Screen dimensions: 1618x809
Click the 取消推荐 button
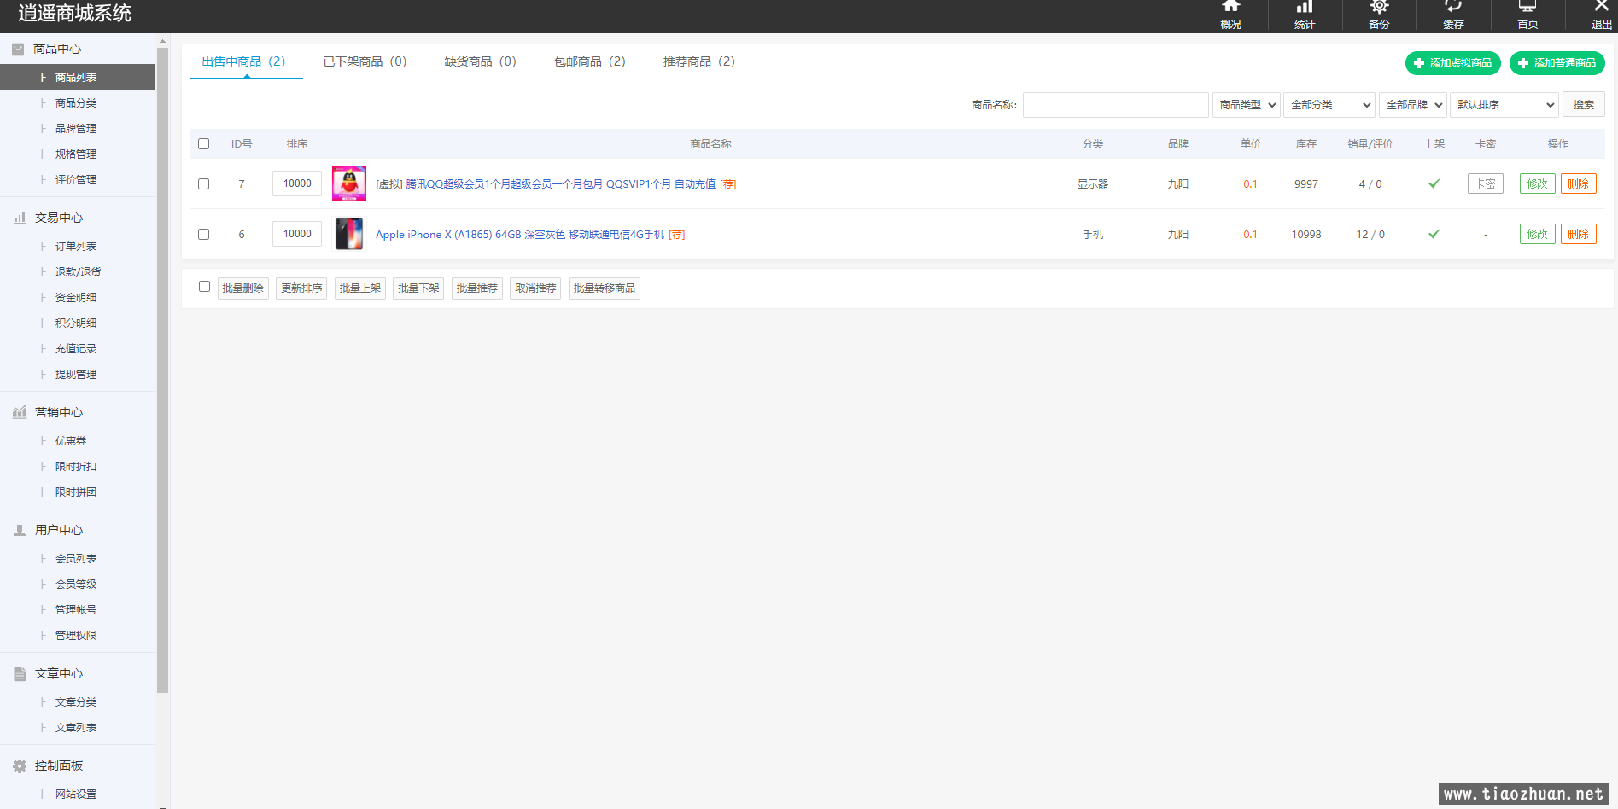pyautogui.click(x=535, y=288)
